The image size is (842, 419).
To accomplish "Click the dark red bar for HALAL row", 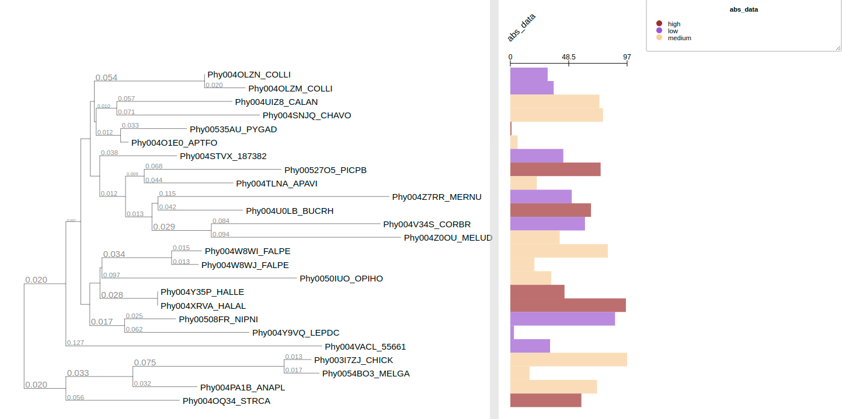I will (x=568, y=305).
